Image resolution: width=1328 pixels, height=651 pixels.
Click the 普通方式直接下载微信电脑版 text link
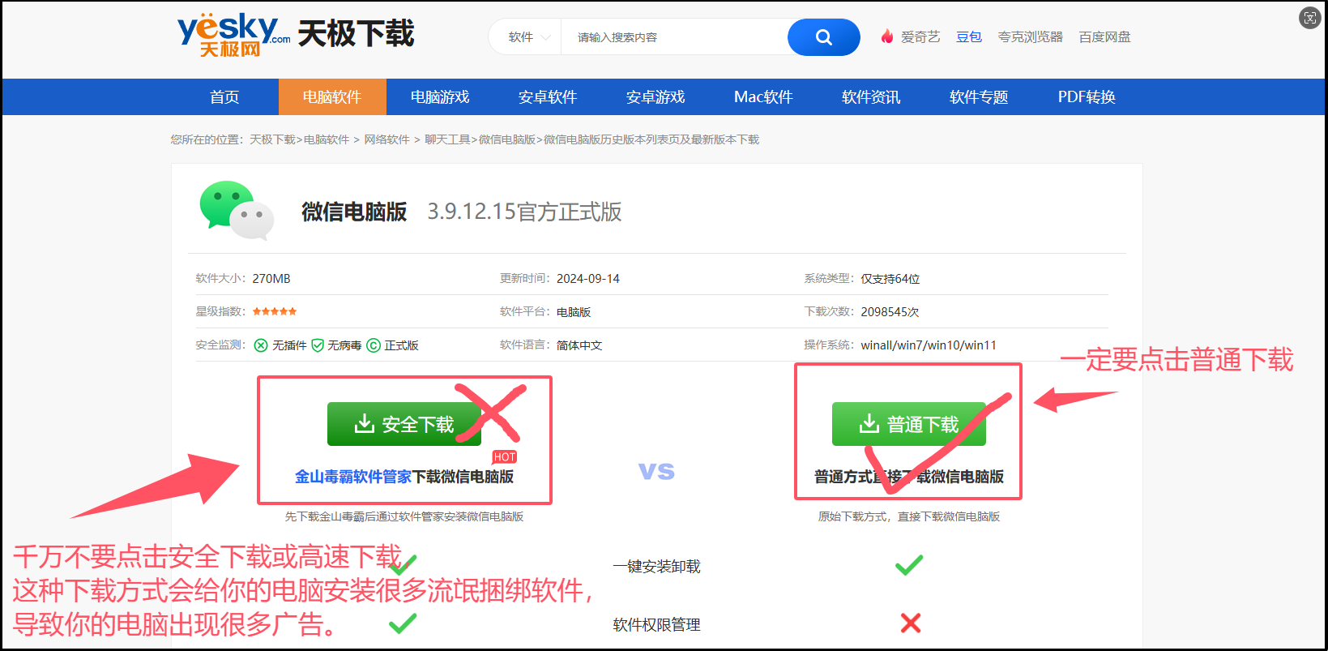click(909, 477)
